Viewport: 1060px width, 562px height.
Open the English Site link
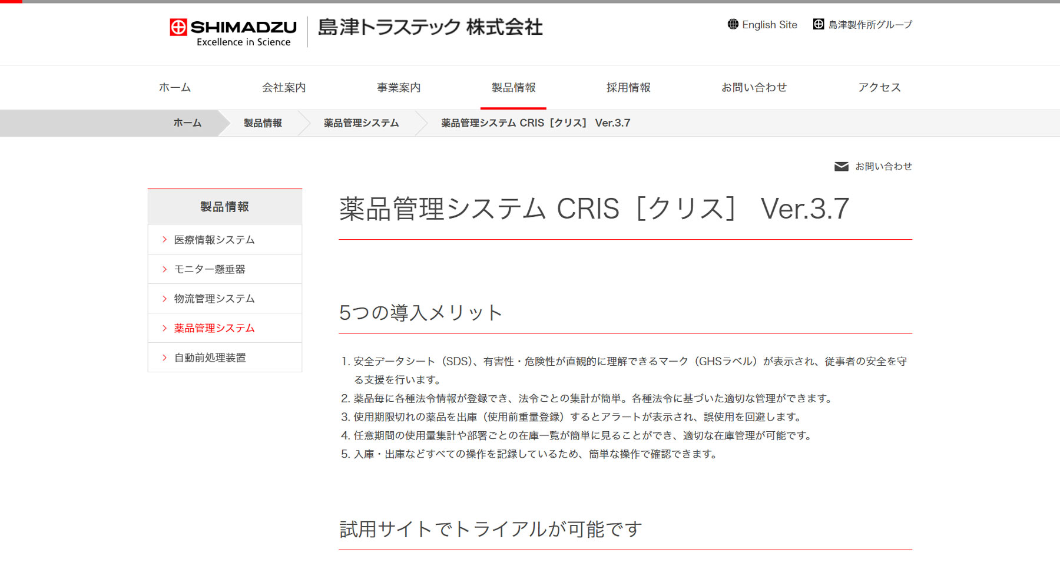pos(769,25)
